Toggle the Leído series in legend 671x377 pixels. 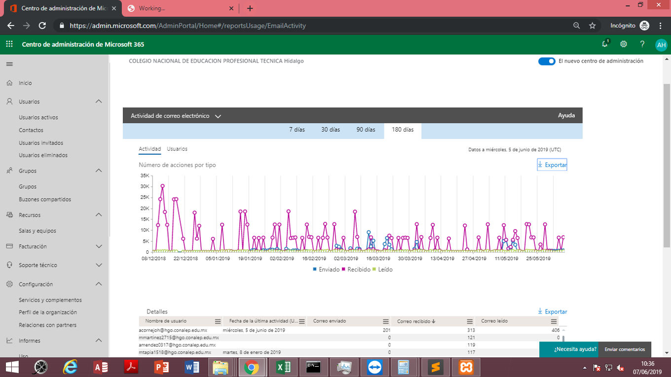[x=382, y=270]
